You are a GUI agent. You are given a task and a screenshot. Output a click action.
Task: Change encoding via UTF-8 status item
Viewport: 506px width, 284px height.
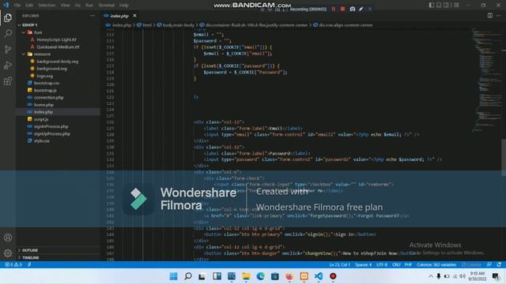pyautogui.click(x=382, y=265)
